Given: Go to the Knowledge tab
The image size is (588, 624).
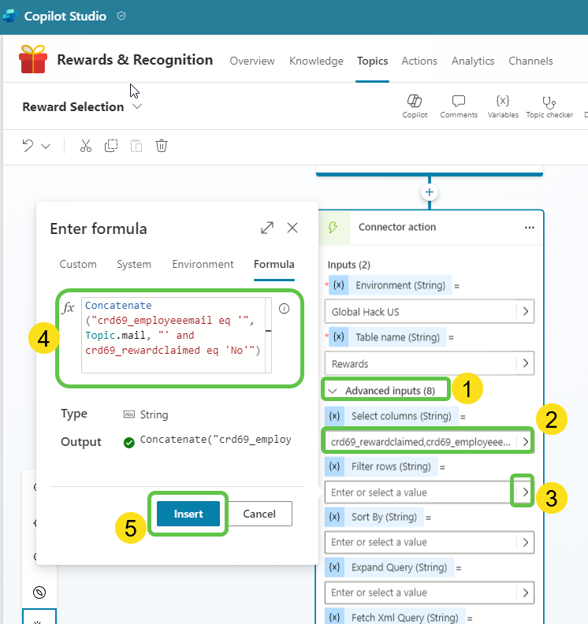Looking at the screenshot, I should [x=316, y=61].
